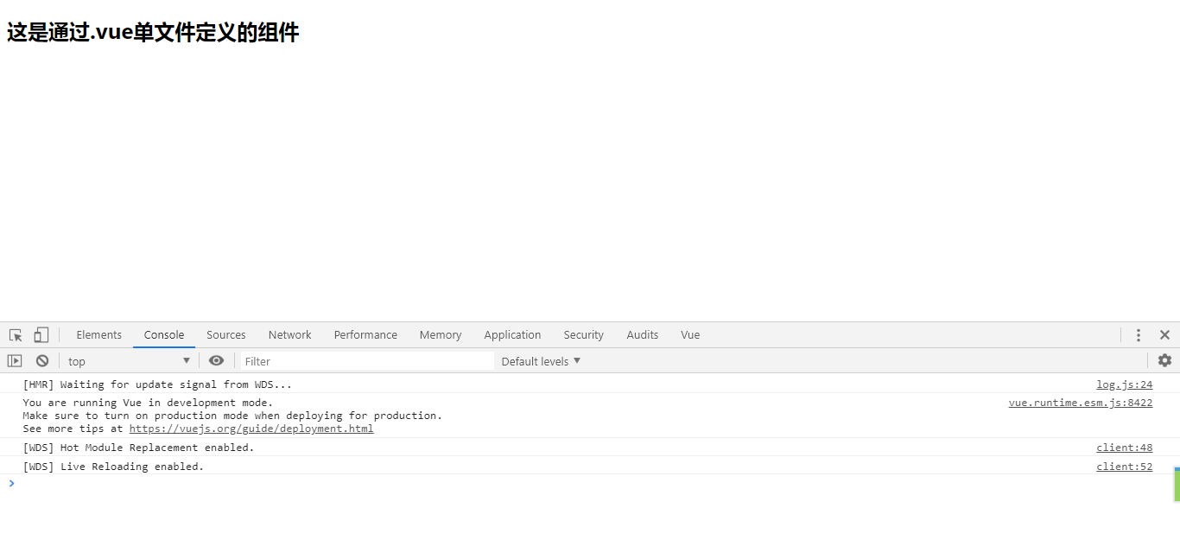Switch to the Elements tab
This screenshot has width=1180, height=540.
tap(99, 335)
